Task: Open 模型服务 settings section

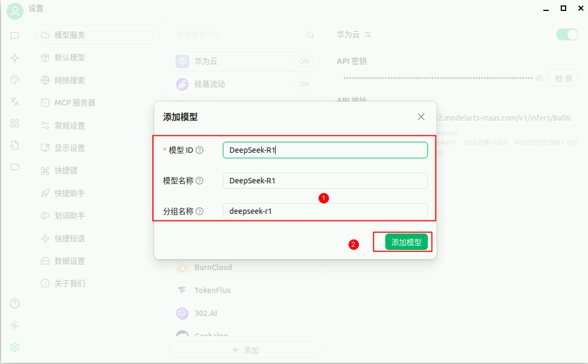Action: pos(97,35)
